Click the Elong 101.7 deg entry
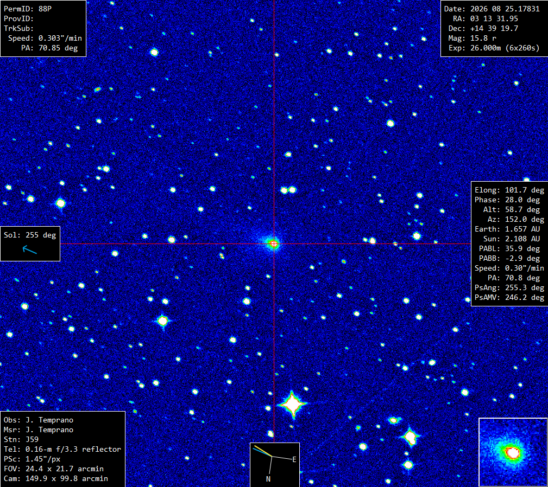 click(x=509, y=190)
